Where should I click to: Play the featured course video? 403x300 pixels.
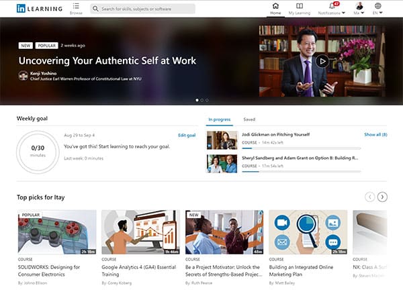click(x=322, y=61)
